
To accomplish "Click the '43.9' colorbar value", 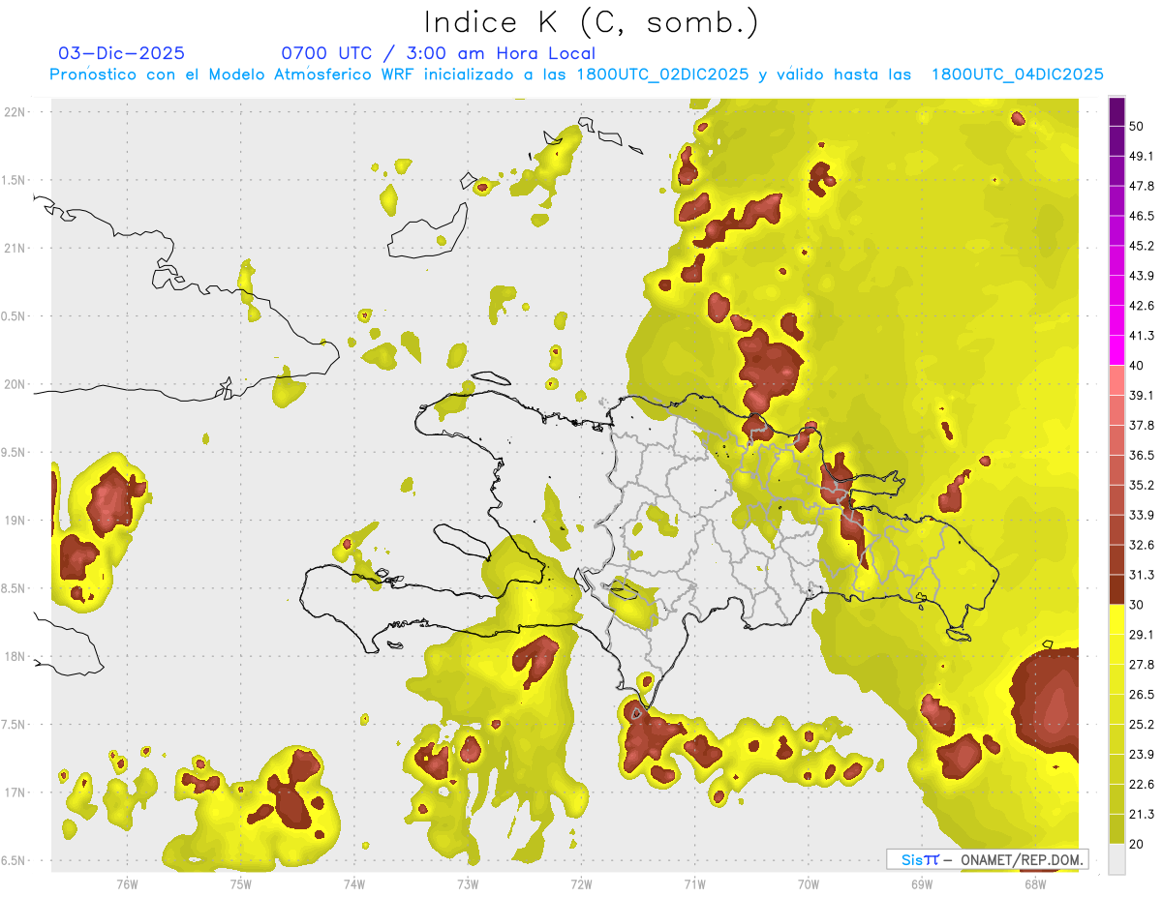I will pos(1143,276).
